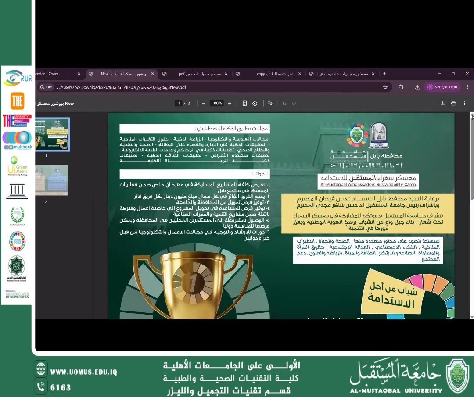
Task: Click the WWW.UOMUS.EDU.IQ website text
Action: tap(84, 372)
